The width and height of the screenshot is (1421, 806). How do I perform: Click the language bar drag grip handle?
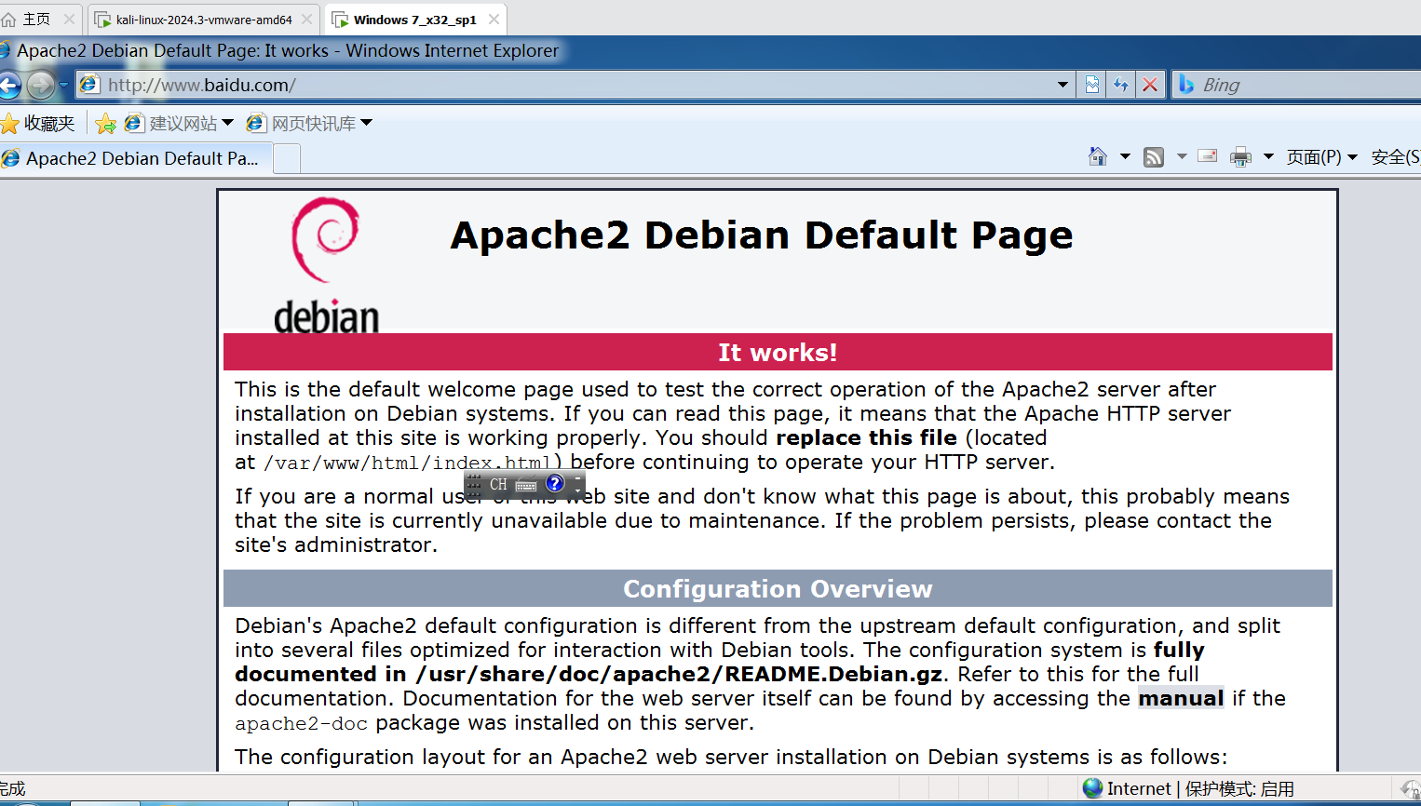474,484
